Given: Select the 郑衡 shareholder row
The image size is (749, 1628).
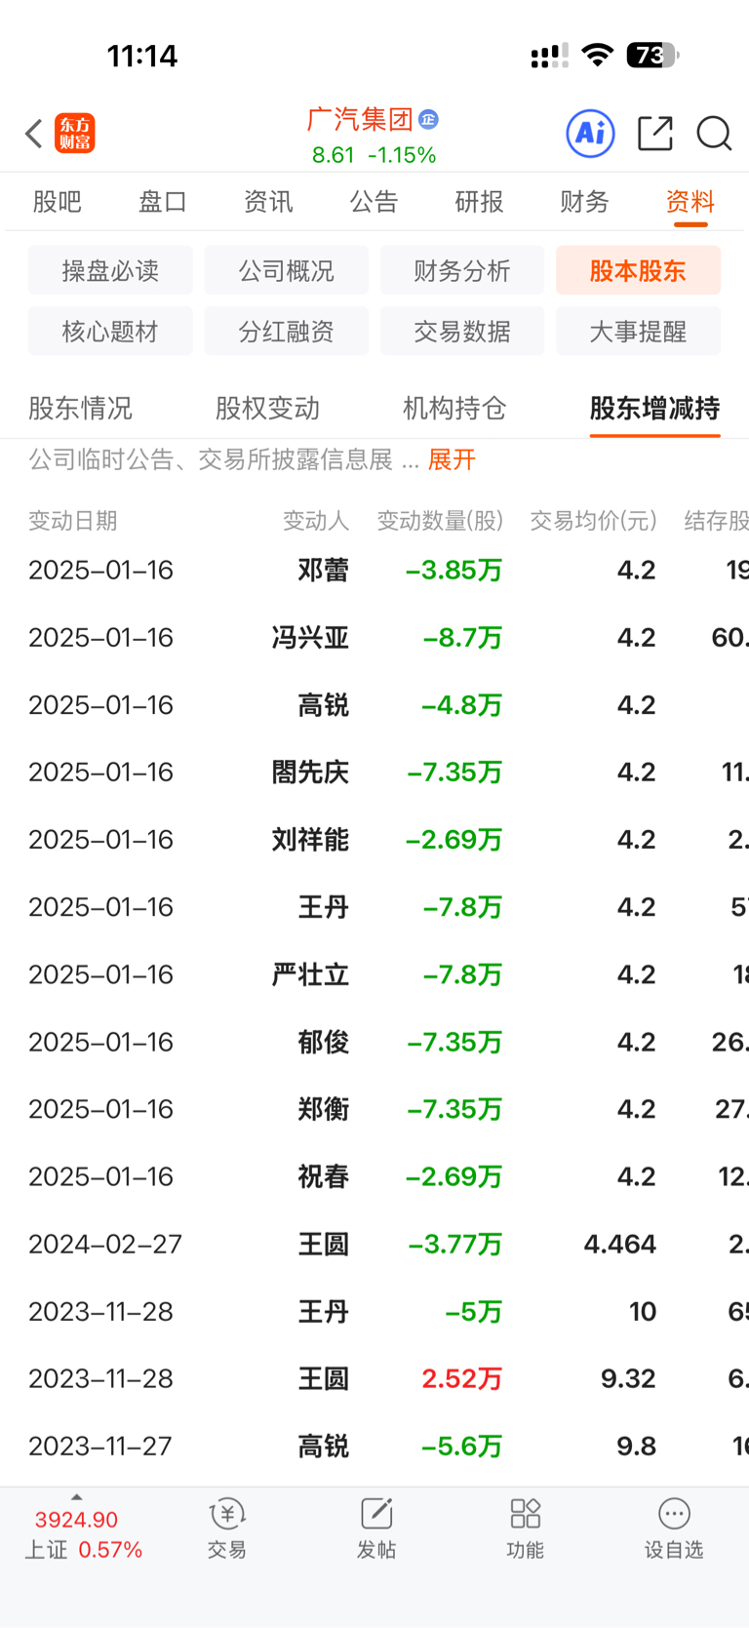Looking at the screenshot, I should [374, 1108].
